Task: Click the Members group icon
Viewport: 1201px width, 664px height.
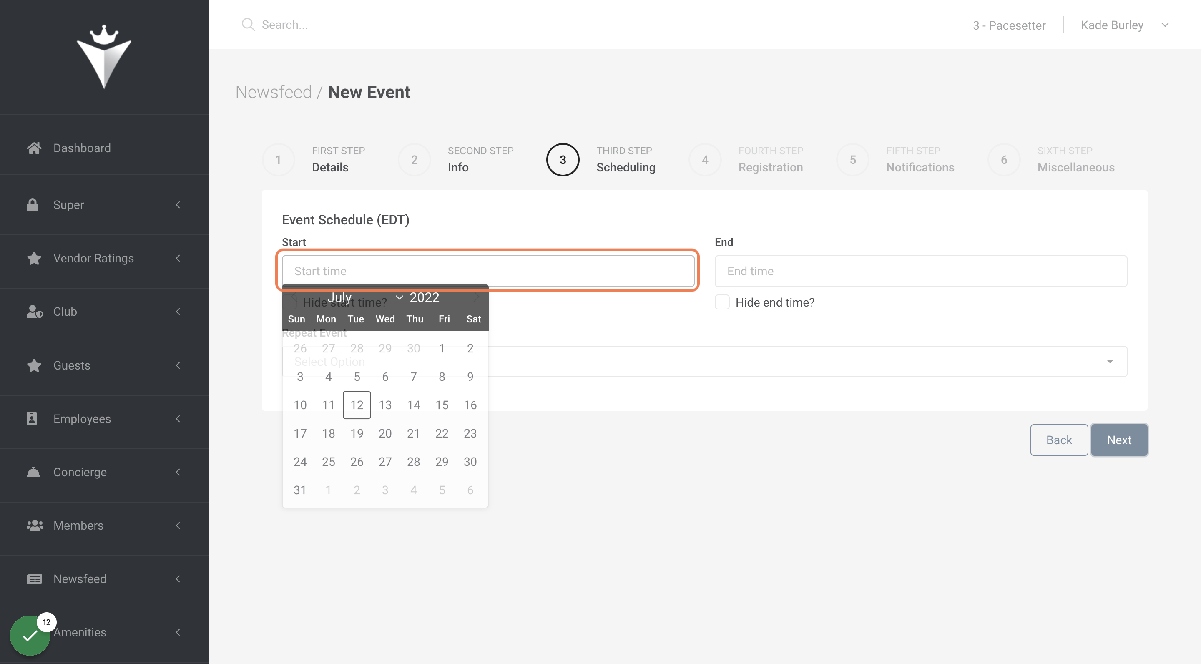Action: (35, 526)
